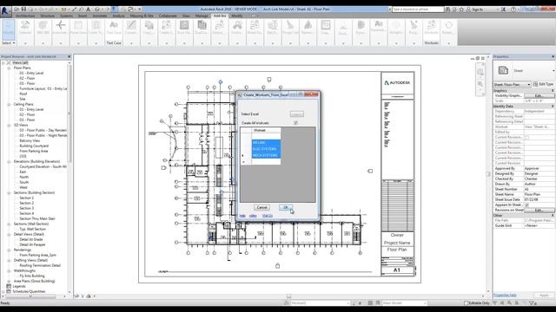Image resolution: width=556 pixels, height=312 pixels.
Task: Click the Edit Type button in Properties
Action: coord(543,84)
